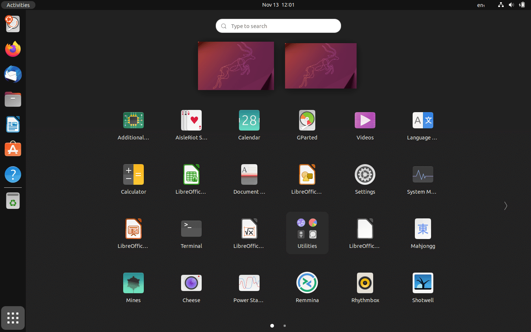
Task: Launch Ubuntu Software from the dock
Action: [x=13, y=149]
